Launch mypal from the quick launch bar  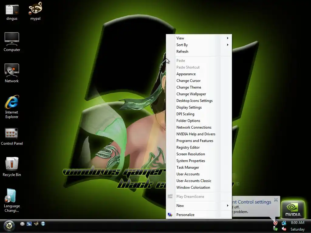[36, 224]
